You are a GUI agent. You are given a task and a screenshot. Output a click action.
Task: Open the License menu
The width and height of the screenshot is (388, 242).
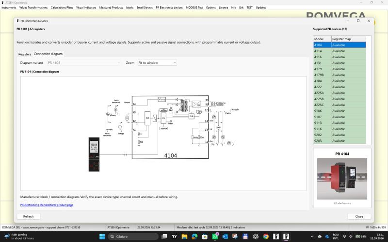click(x=224, y=8)
